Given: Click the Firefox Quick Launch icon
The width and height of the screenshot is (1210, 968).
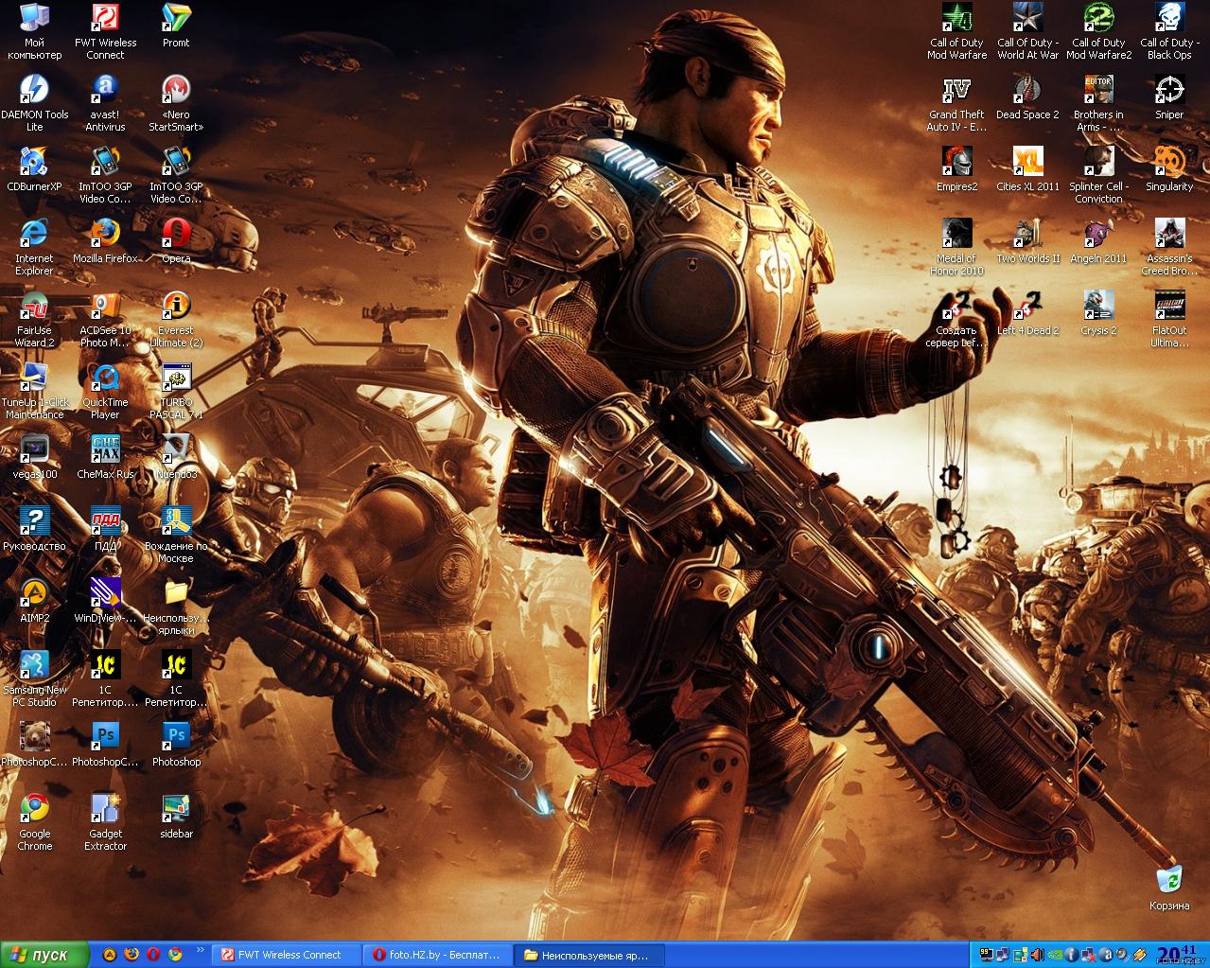Looking at the screenshot, I should click(132, 955).
